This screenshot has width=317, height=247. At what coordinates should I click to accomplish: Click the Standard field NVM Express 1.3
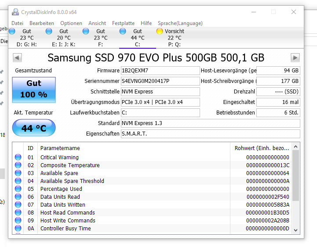tap(211, 123)
